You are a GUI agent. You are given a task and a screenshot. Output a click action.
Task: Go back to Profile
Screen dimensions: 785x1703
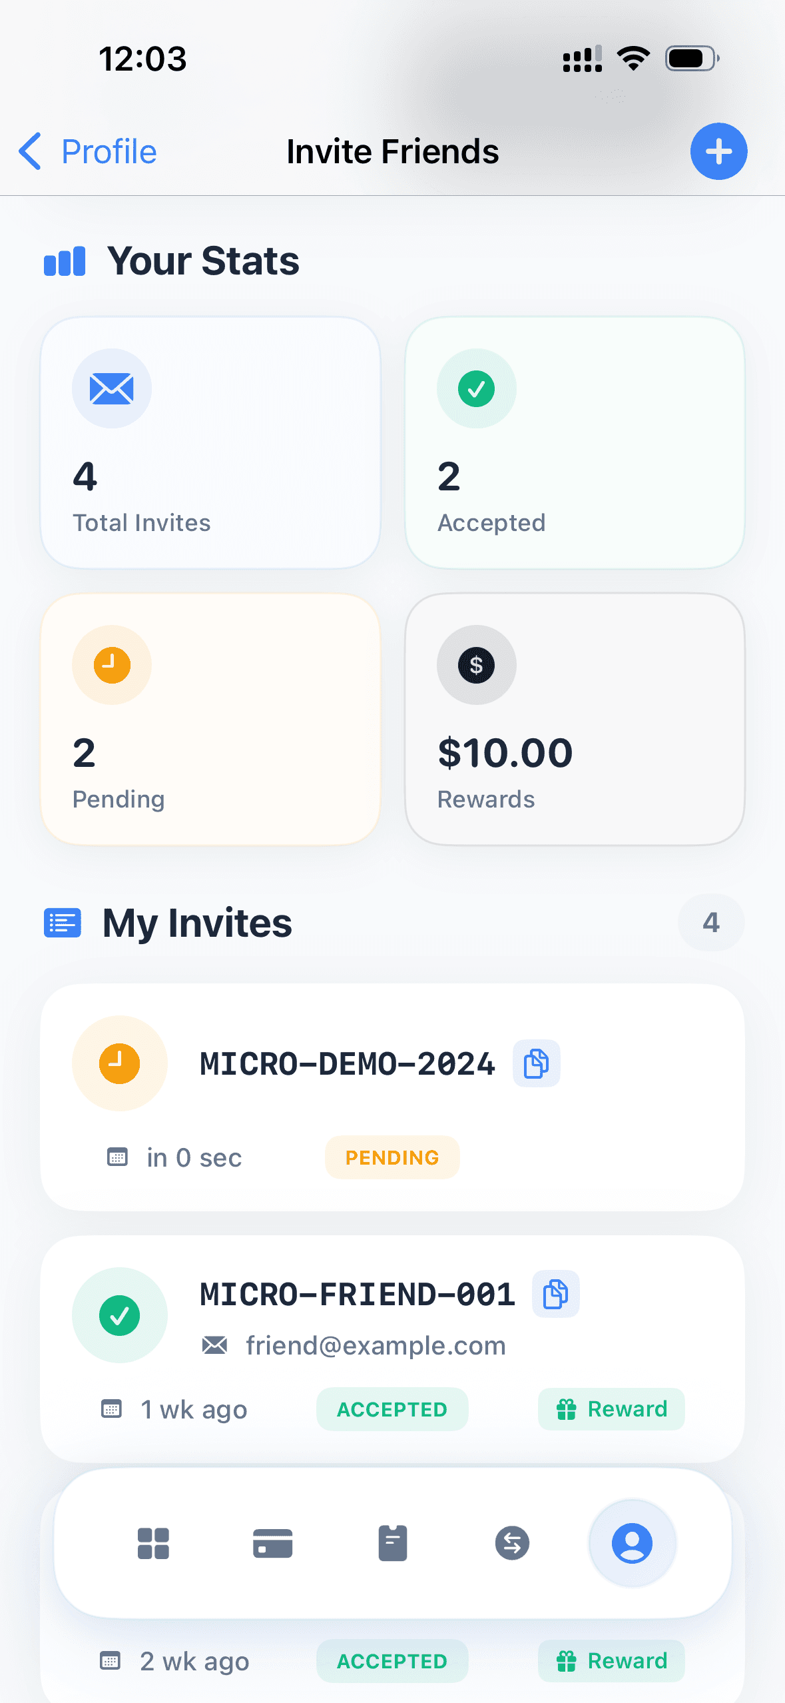88,151
